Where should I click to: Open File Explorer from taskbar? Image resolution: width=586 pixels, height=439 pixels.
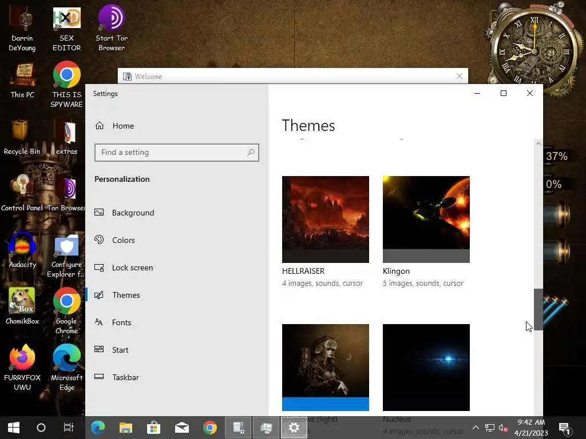coord(126,428)
